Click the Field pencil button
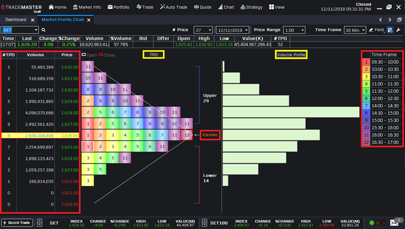 [x=377, y=30]
